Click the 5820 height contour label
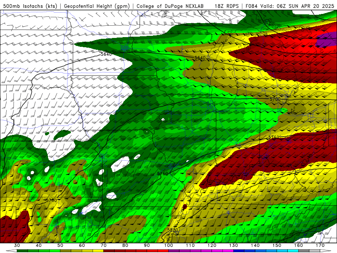 pos(173,230)
